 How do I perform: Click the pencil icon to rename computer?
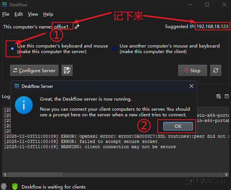(77, 27)
